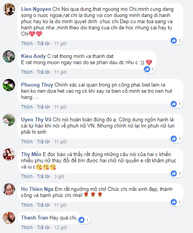Open Kieu Andy's avatar
Viewport: 193px width, 233px height.
pos(9,56)
